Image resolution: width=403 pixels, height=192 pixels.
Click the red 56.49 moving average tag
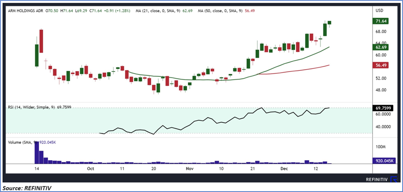coord(381,65)
